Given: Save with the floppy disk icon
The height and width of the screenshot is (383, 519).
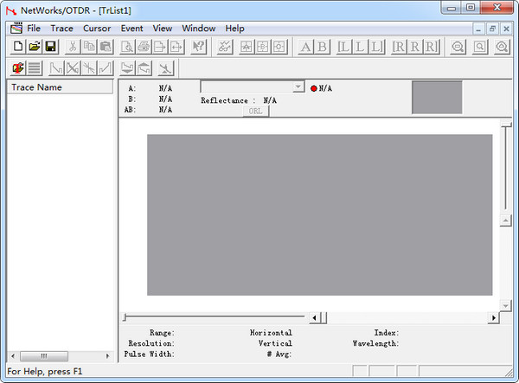Looking at the screenshot, I should (50, 47).
